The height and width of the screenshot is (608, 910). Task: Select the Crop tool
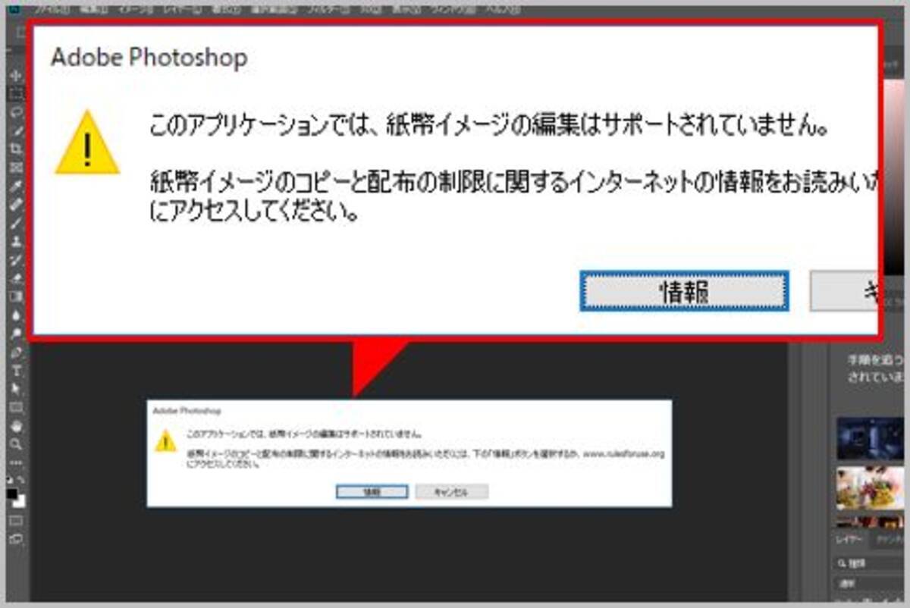[x=16, y=149]
